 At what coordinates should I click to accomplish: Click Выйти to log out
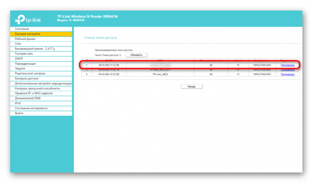click(x=41, y=113)
